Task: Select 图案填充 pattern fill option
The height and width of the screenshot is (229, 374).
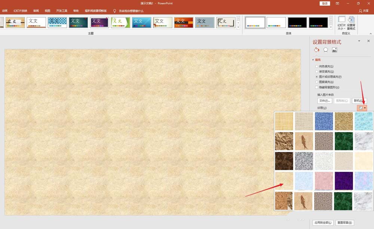Action: [324, 82]
